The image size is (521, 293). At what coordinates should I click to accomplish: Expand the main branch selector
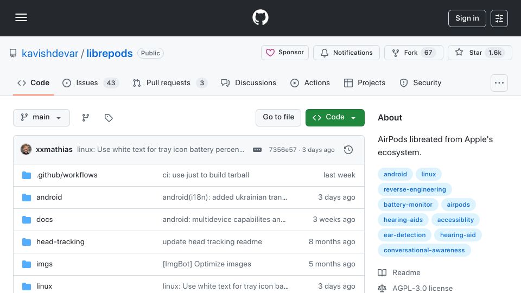tap(42, 118)
